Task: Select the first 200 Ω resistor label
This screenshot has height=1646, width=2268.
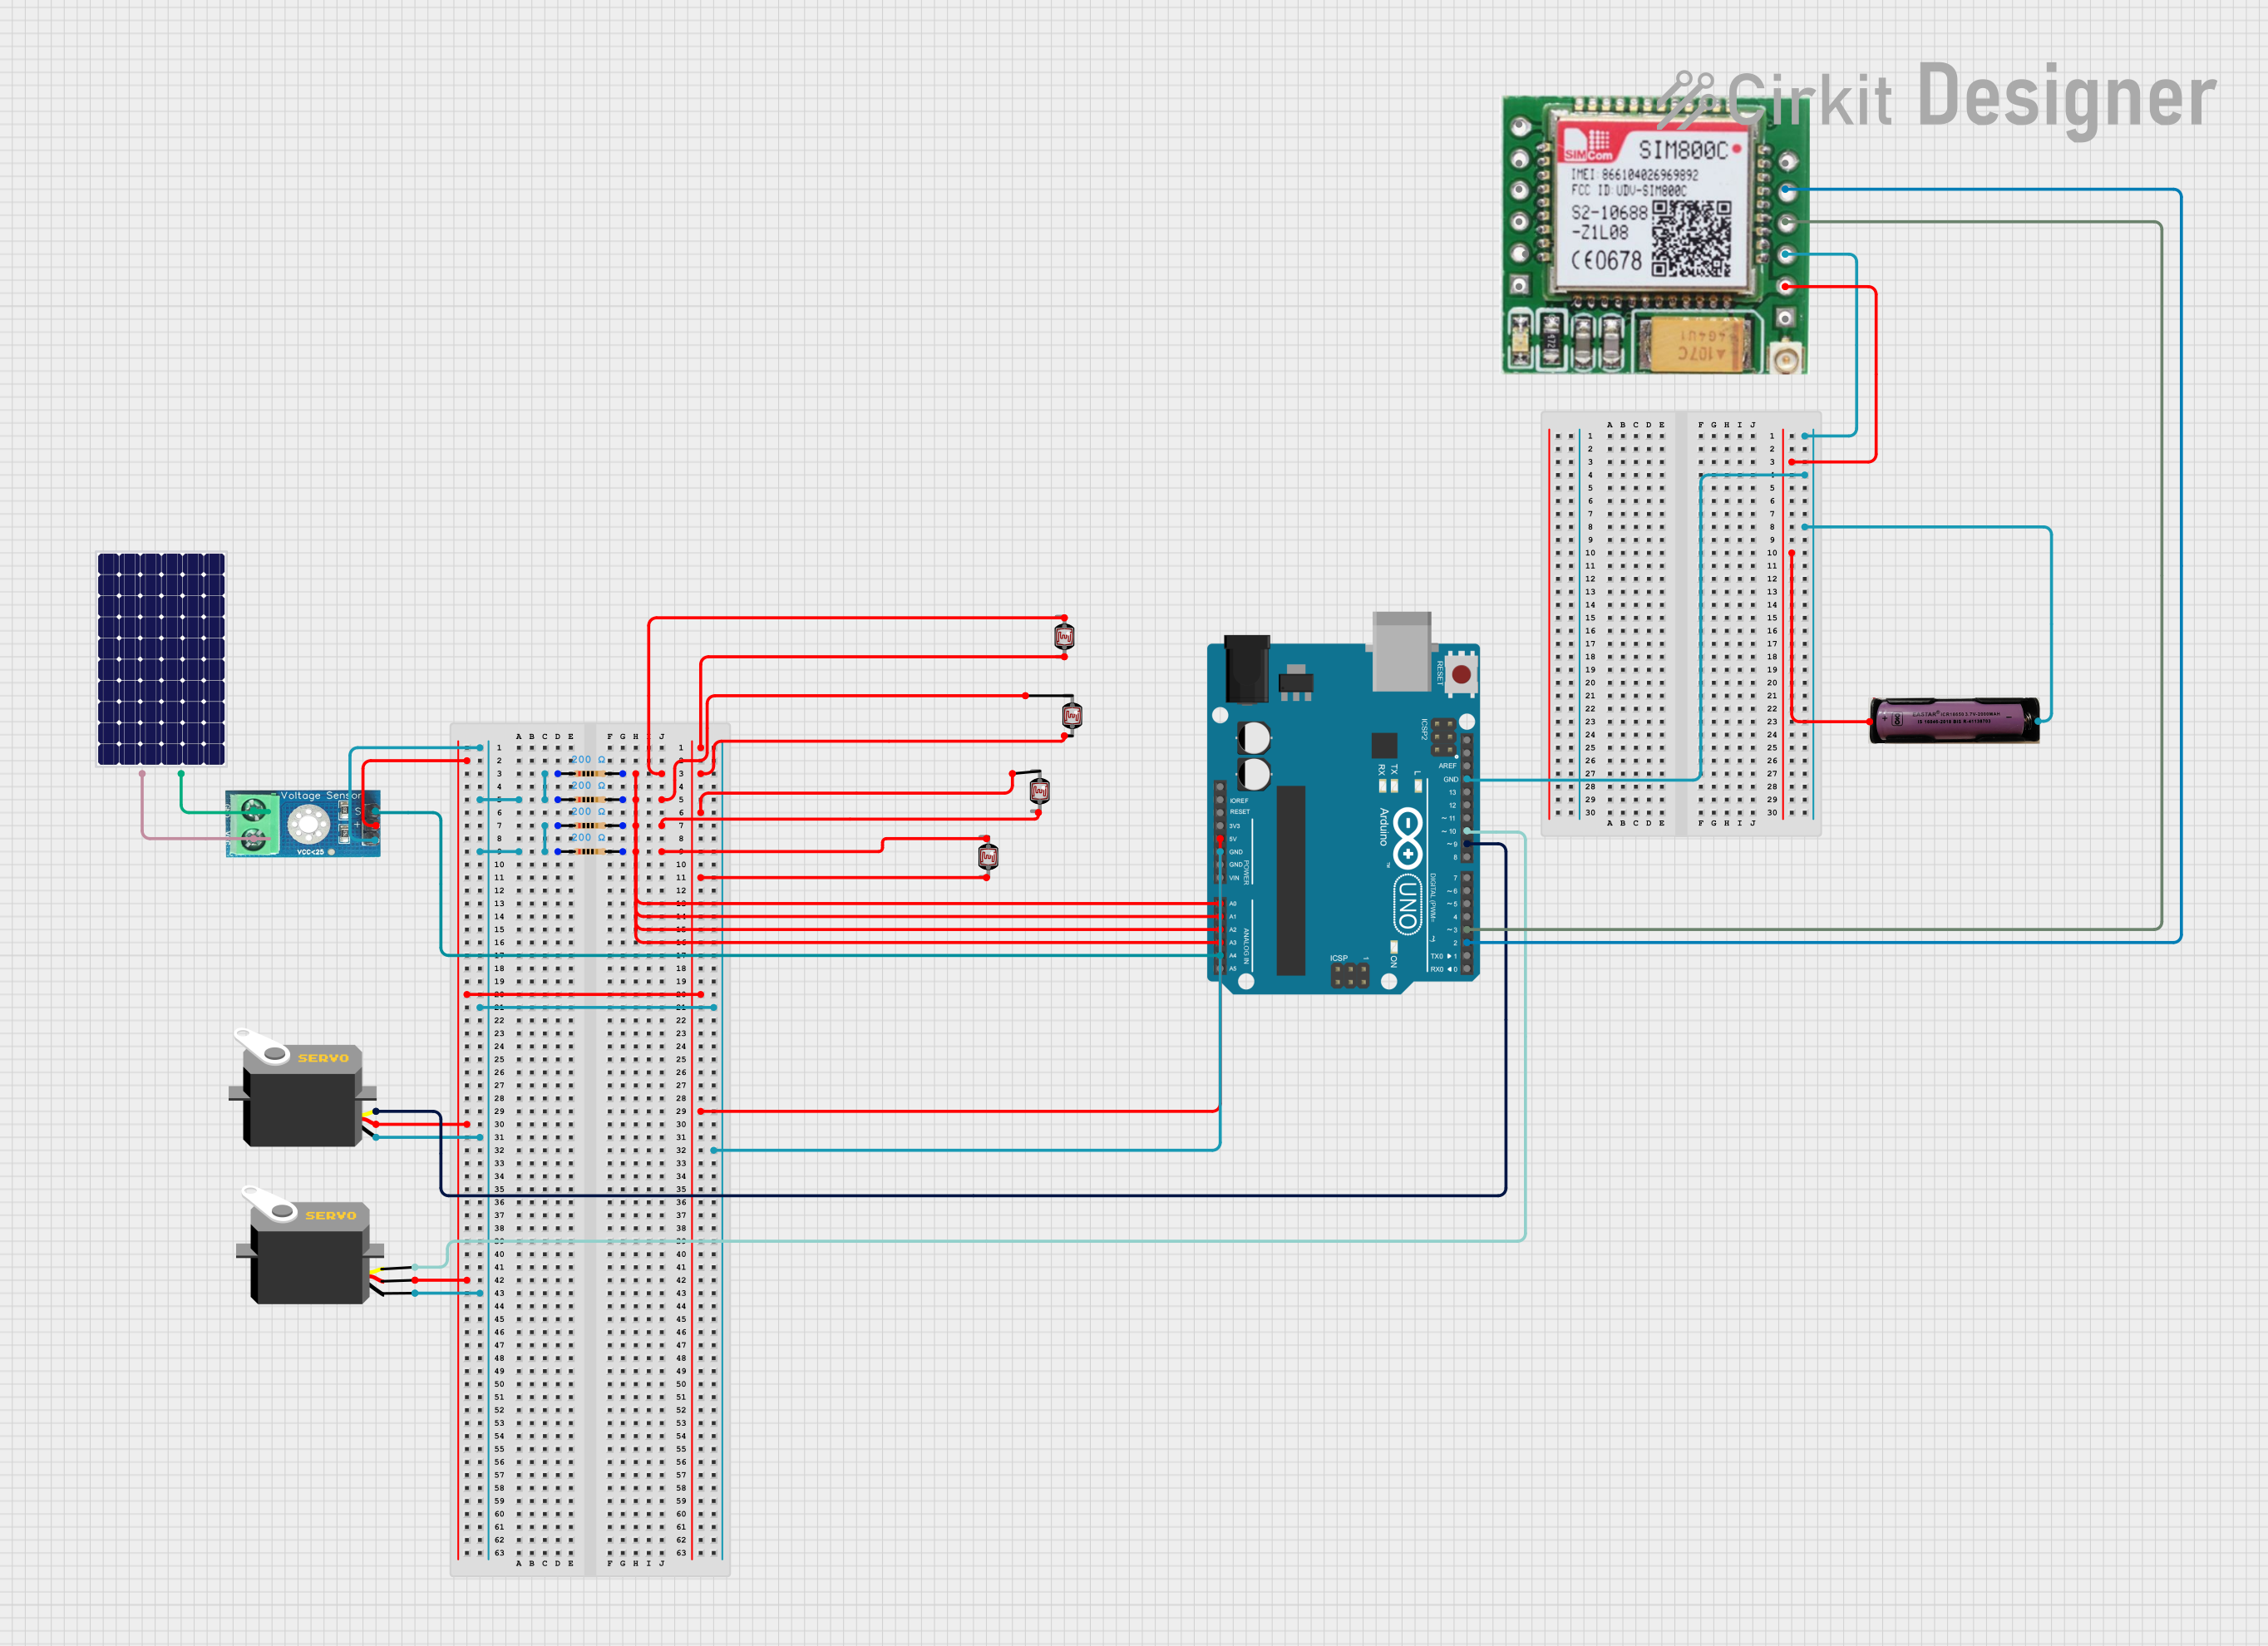Action: click(x=588, y=760)
